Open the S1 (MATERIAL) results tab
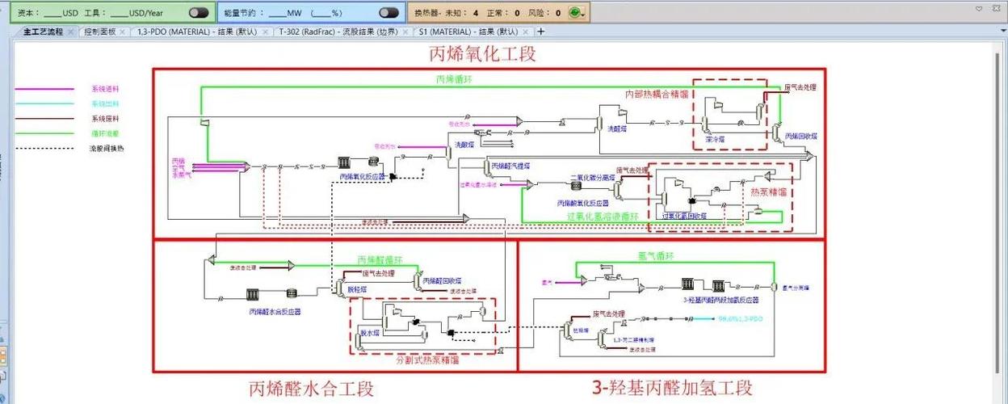This screenshot has width=1008, height=404. (x=468, y=32)
